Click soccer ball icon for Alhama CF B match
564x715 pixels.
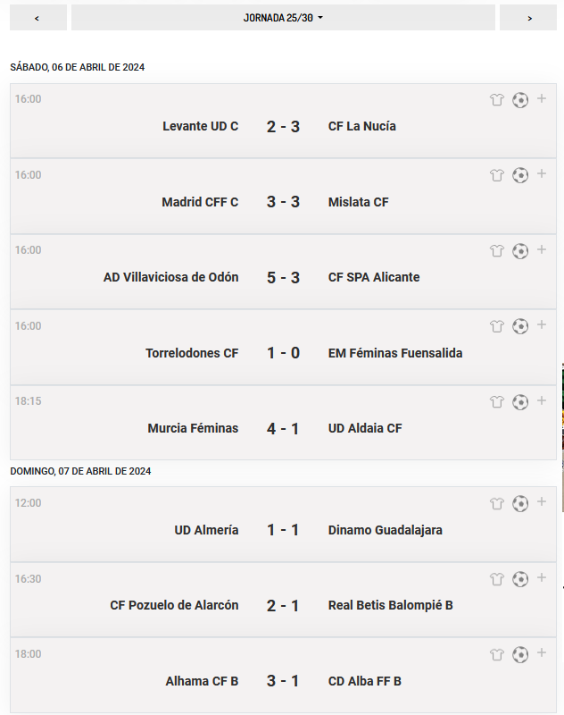pos(520,655)
